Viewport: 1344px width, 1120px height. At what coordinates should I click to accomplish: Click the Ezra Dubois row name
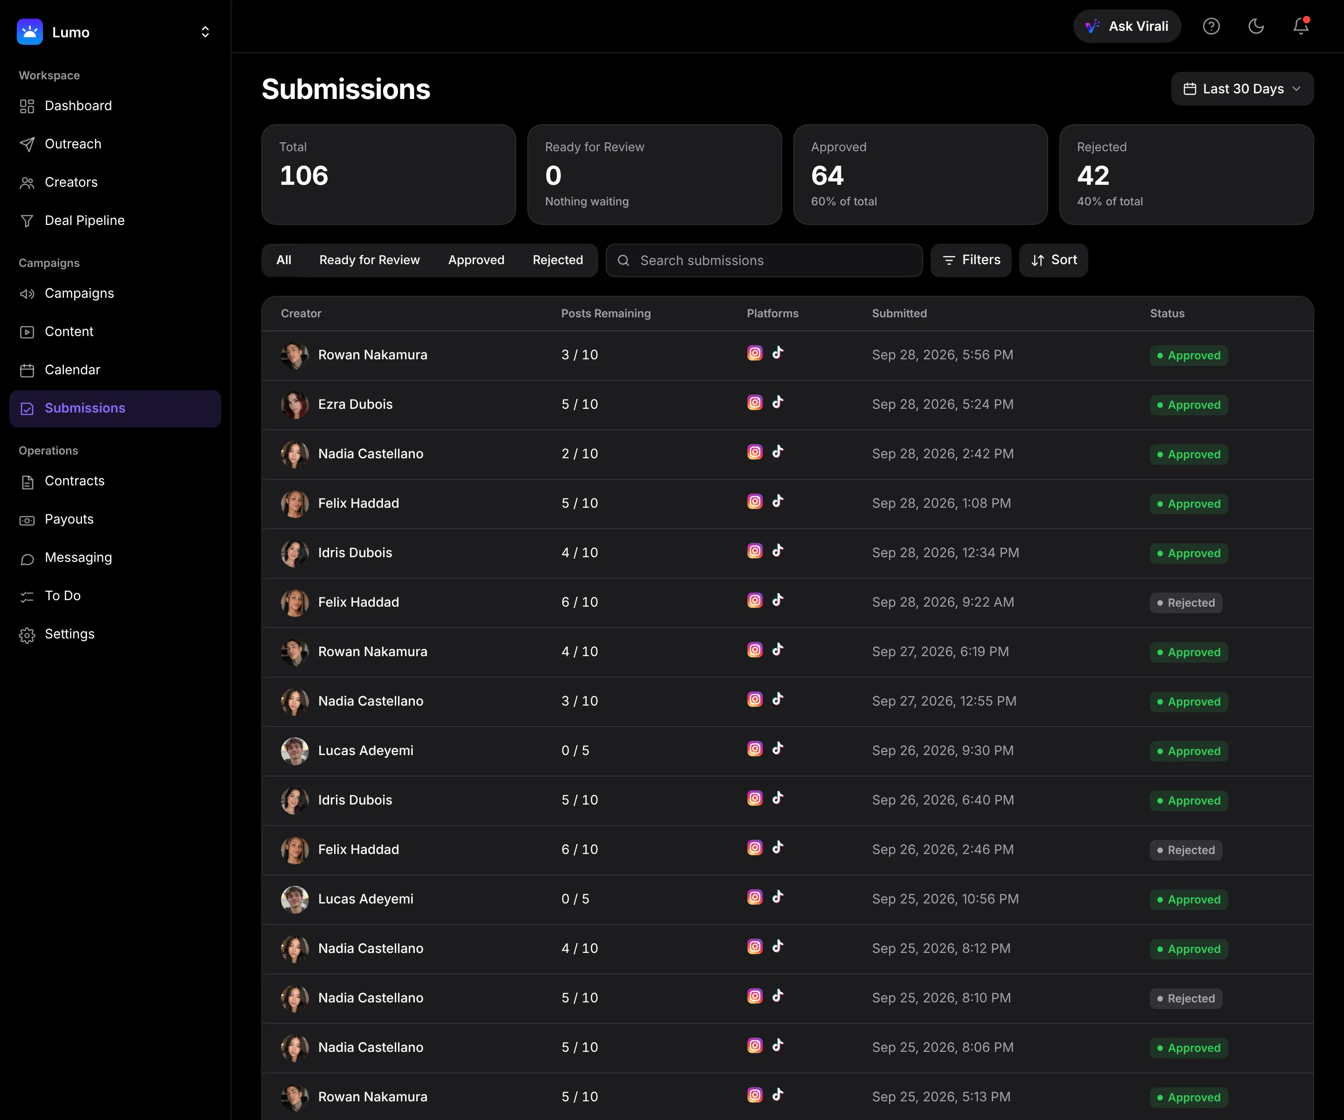(355, 405)
